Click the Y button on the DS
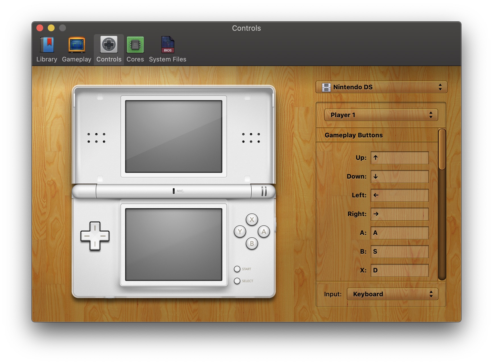493x364 pixels. pyautogui.click(x=240, y=231)
